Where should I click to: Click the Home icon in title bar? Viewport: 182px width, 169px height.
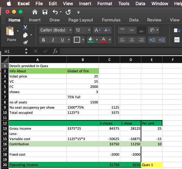coord(35,12)
